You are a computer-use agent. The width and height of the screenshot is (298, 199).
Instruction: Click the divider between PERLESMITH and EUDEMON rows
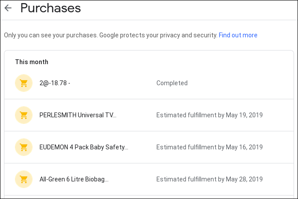(x=149, y=131)
